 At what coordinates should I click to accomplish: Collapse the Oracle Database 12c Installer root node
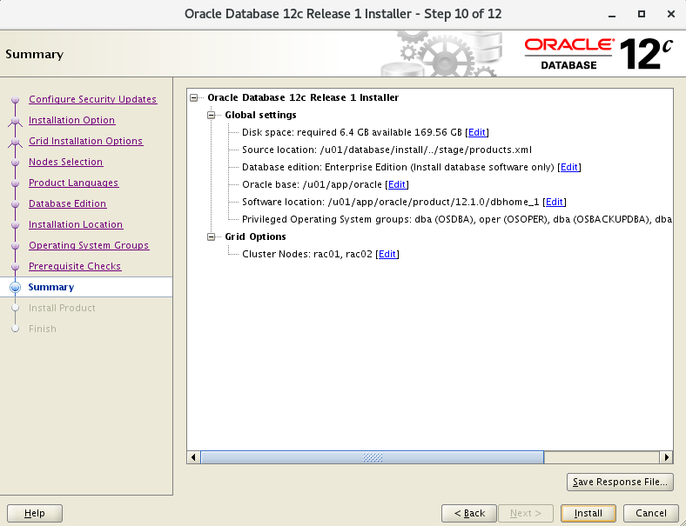194,98
